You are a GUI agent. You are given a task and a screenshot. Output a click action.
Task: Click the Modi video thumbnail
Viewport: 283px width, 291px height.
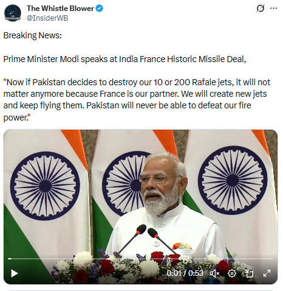click(140, 207)
